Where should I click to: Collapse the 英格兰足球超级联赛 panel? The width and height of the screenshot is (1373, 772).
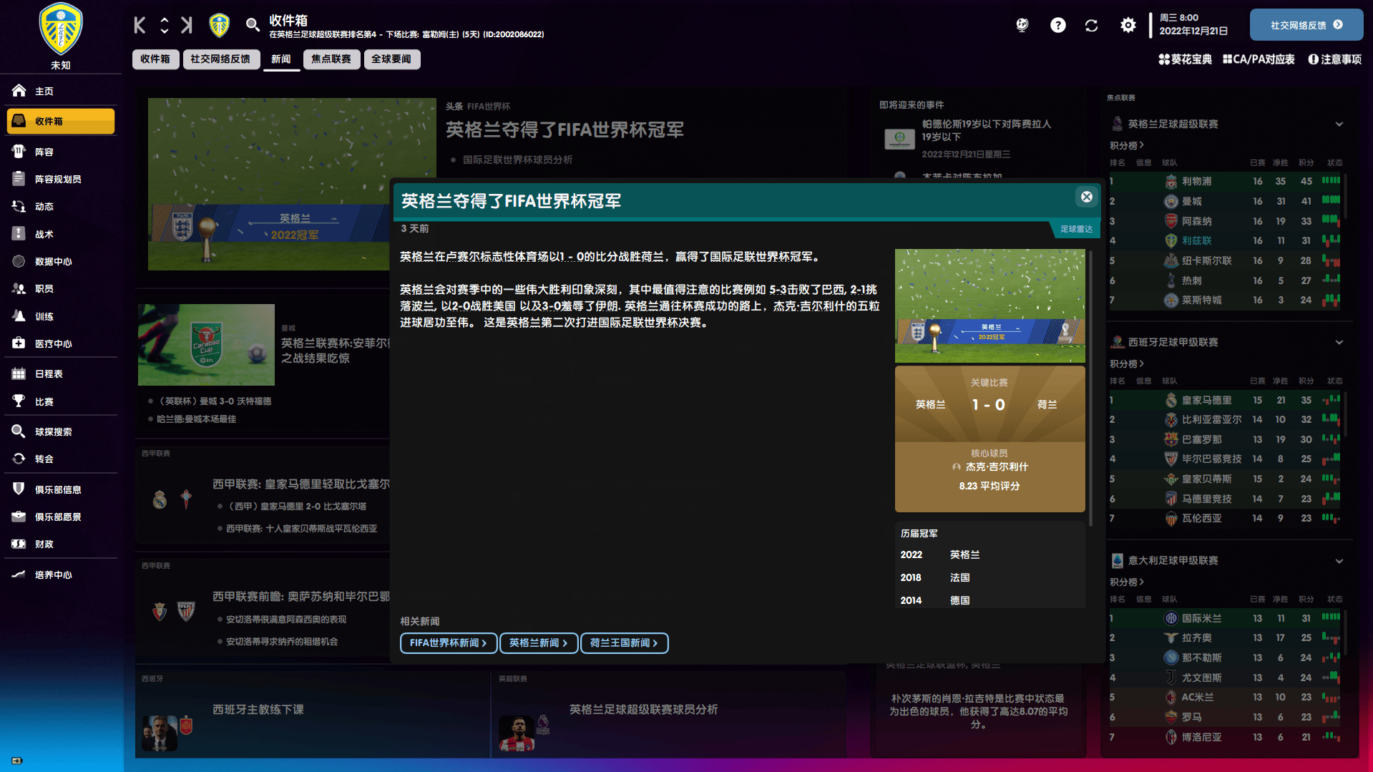[1339, 124]
